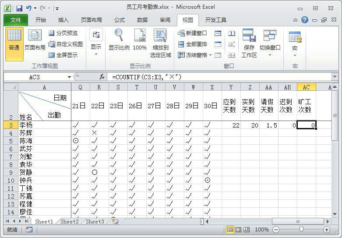Toggle Page Break Preview (分页预览)
The image size is (342, 238).
(63, 33)
